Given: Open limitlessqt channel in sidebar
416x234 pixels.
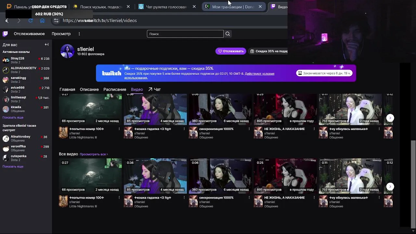Looking at the screenshot, I should [x=26, y=99].
